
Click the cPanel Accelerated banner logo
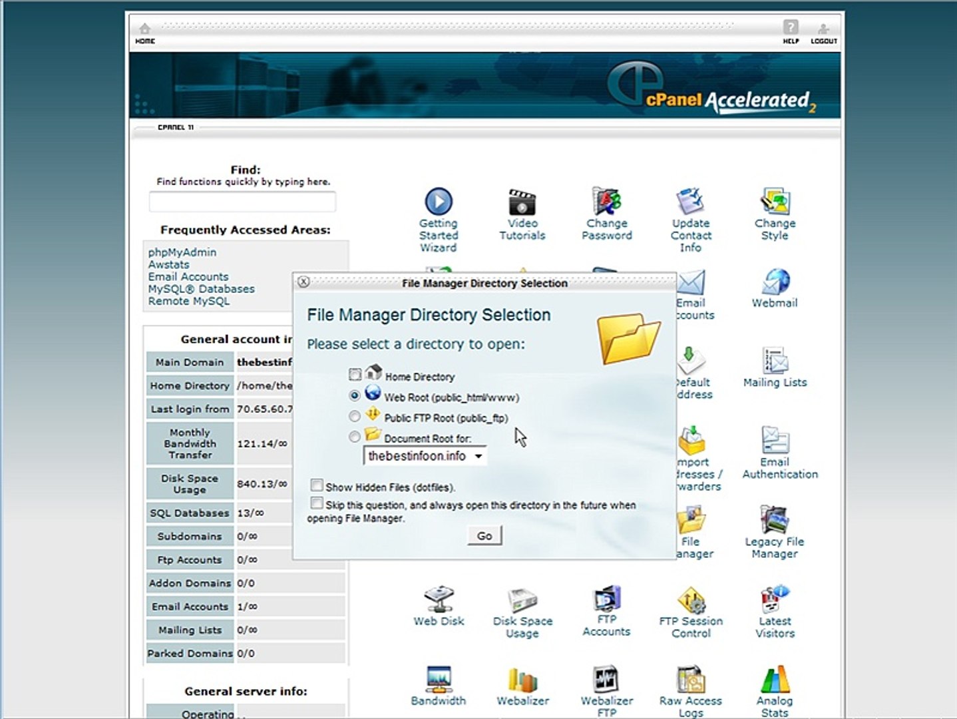(x=712, y=89)
